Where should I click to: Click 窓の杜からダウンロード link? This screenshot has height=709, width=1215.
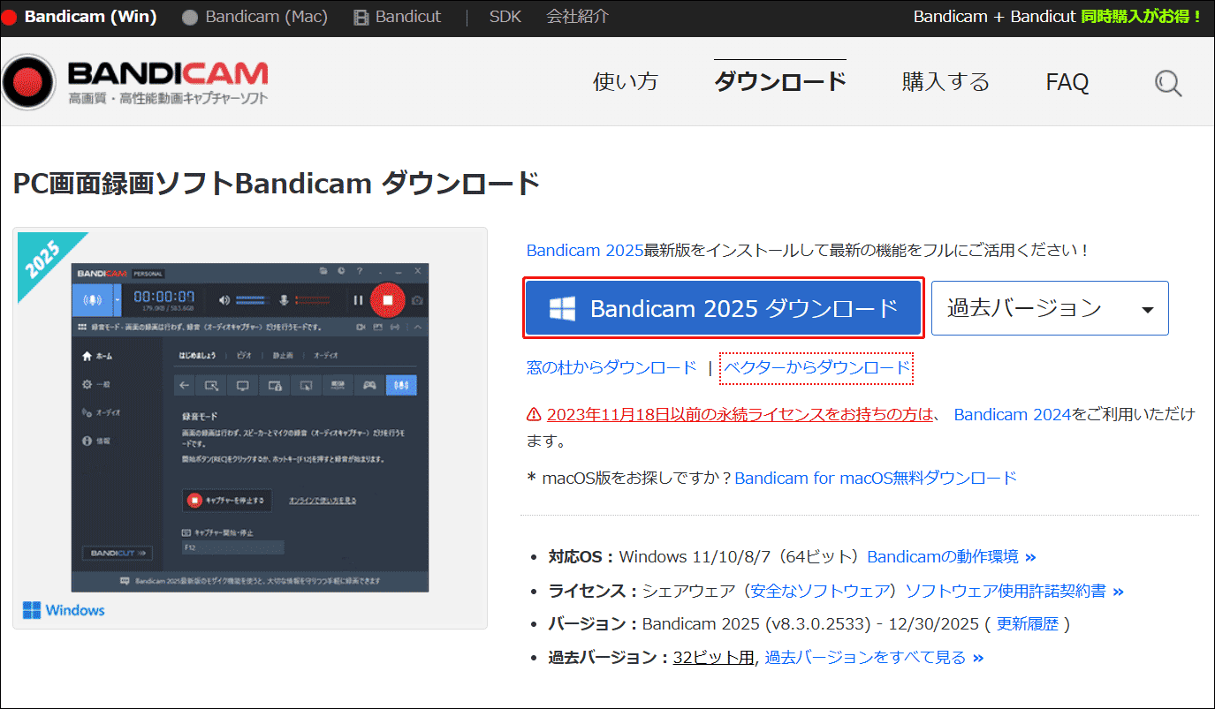point(611,367)
